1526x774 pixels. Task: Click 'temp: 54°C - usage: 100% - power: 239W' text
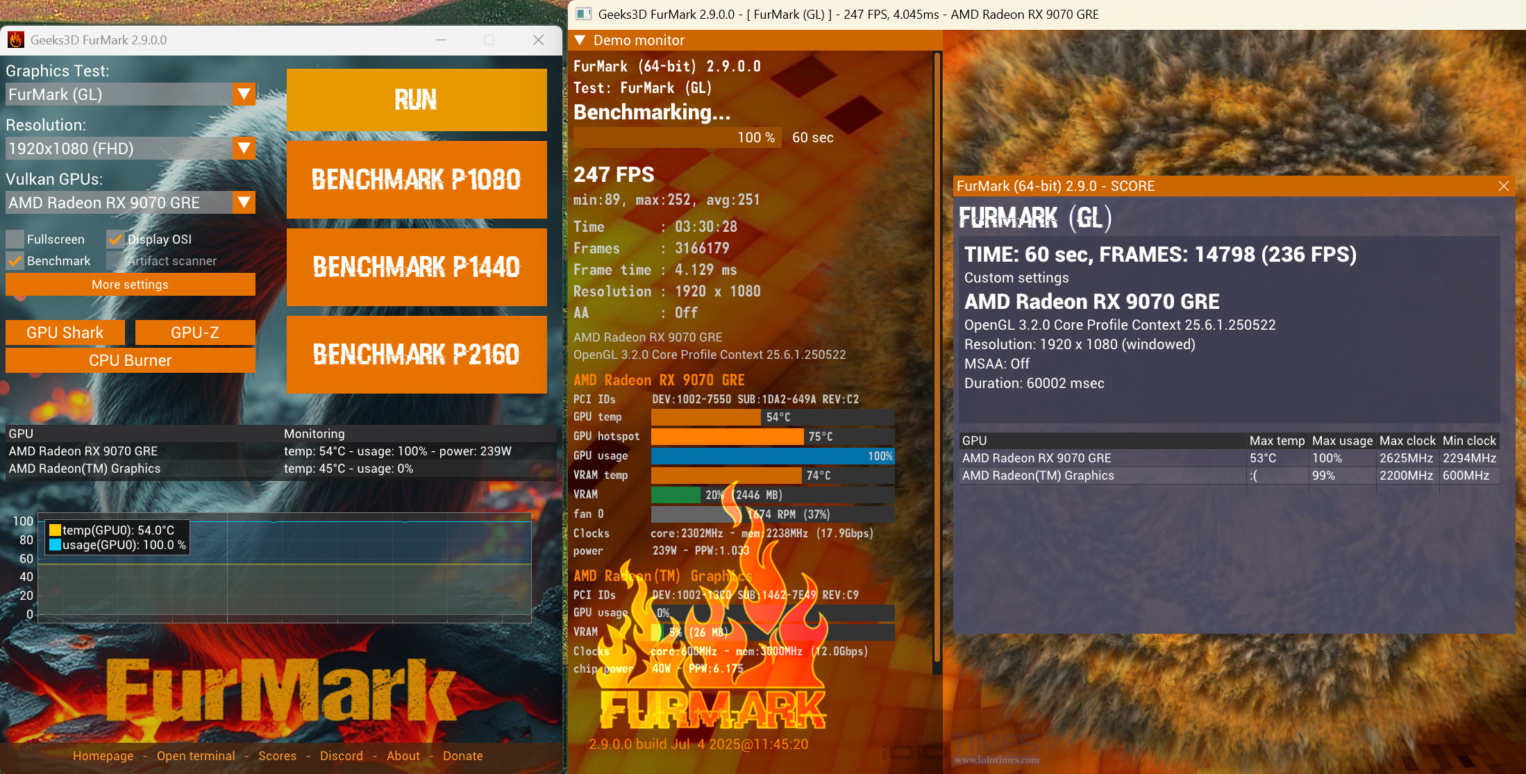click(398, 451)
